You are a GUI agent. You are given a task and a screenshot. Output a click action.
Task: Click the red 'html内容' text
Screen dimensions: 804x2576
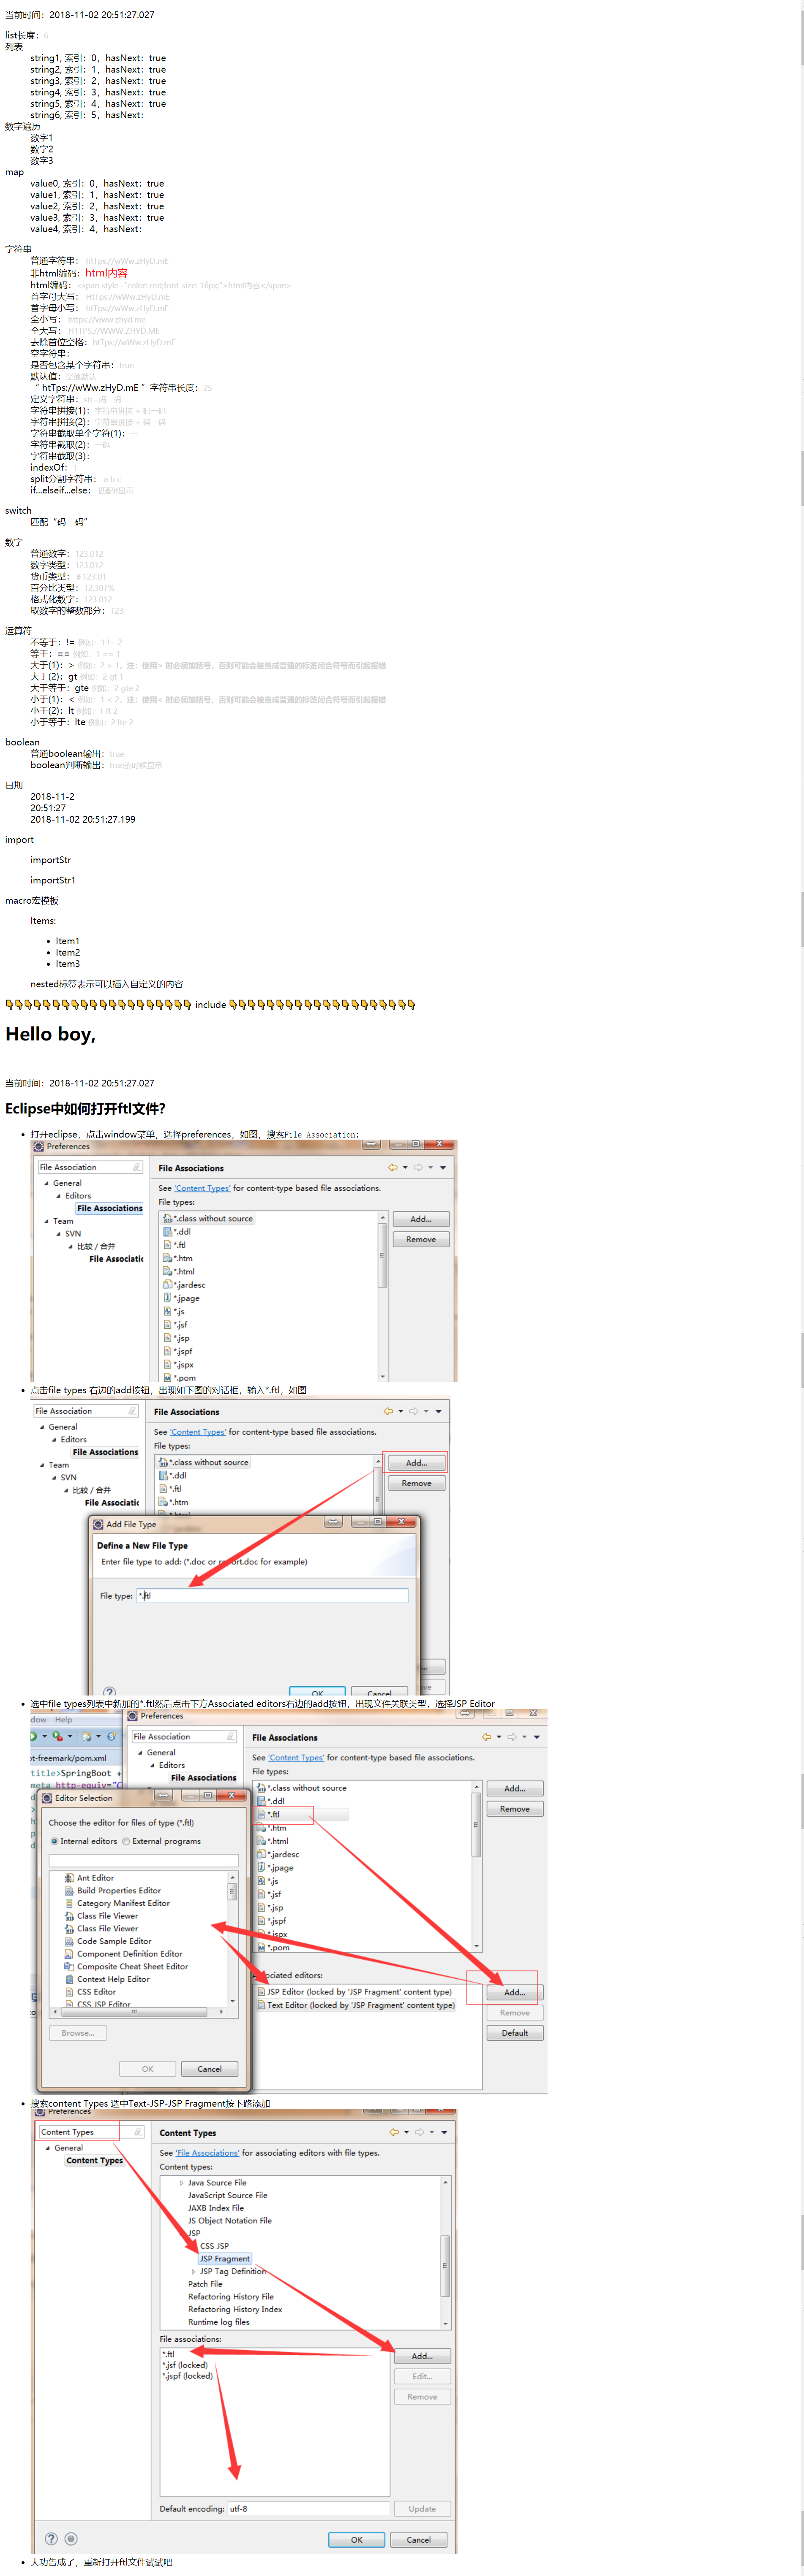pos(106,273)
